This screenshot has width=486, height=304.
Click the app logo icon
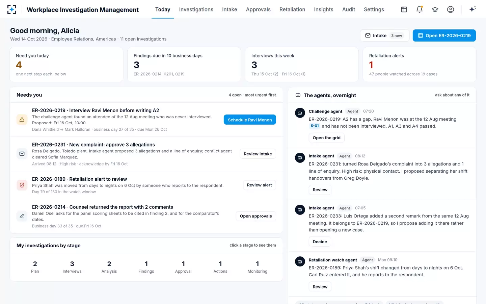coord(12,9)
